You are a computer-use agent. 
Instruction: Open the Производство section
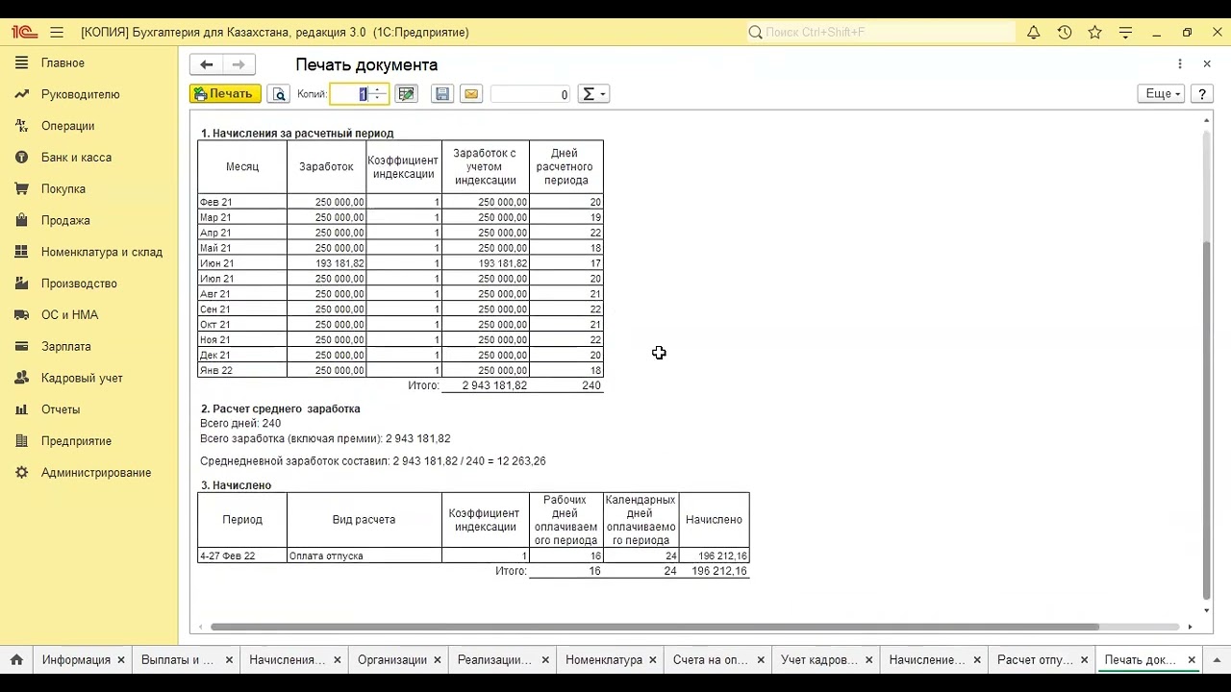[79, 284]
